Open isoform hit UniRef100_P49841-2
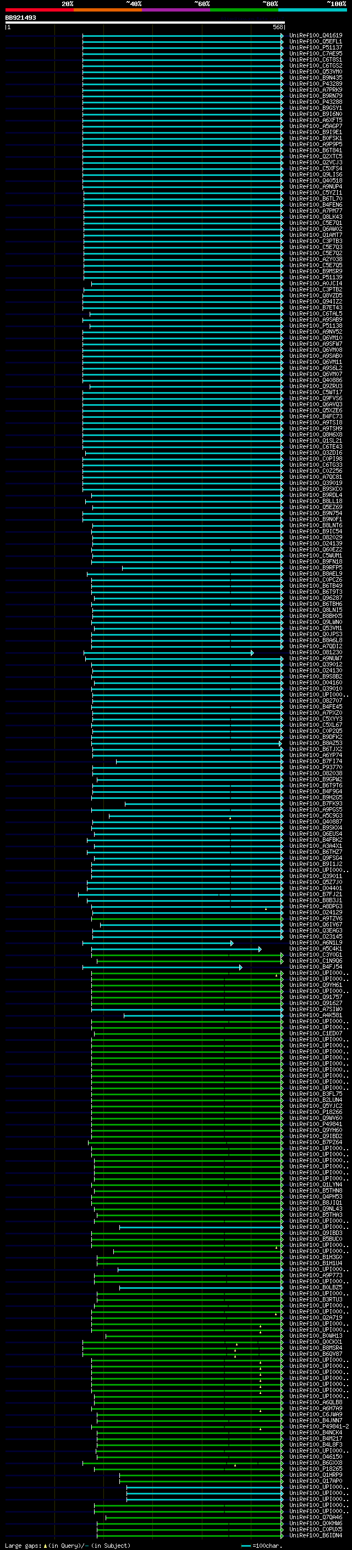Viewport: 352px width, 1550px height. [x=319, y=1427]
